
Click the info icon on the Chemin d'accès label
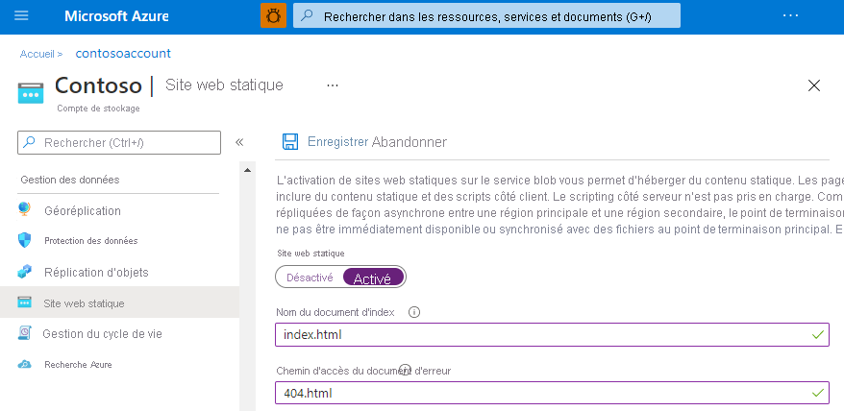405,369
